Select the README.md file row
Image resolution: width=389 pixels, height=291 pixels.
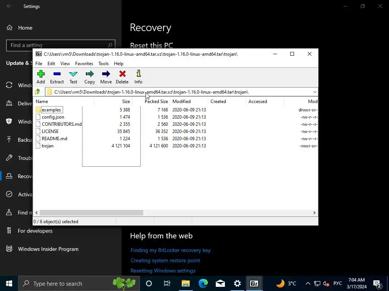point(176,139)
